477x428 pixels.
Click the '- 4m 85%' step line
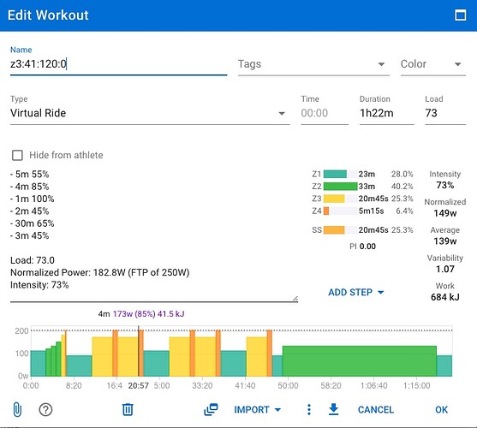(29, 187)
